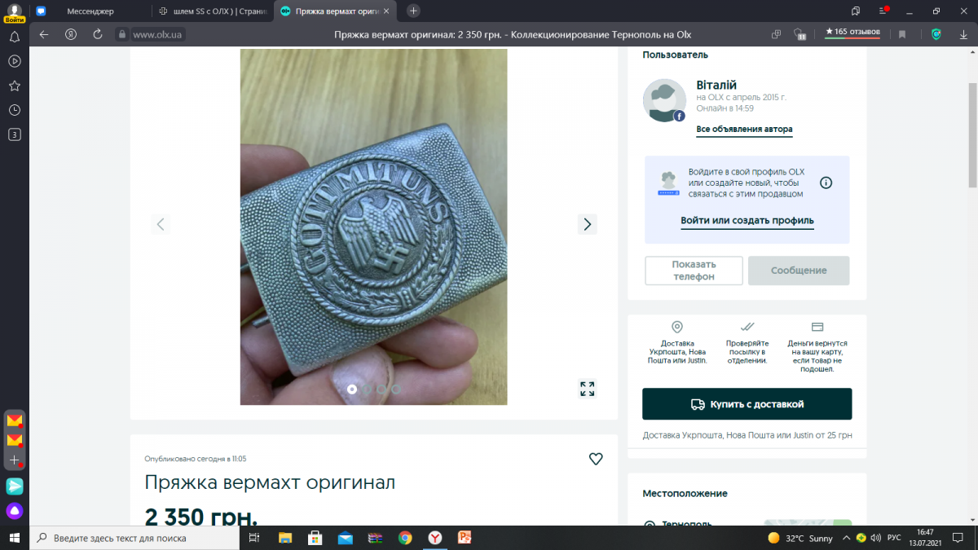Click the seller avatar image
The height and width of the screenshot is (550, 978).
click(664, 101)
